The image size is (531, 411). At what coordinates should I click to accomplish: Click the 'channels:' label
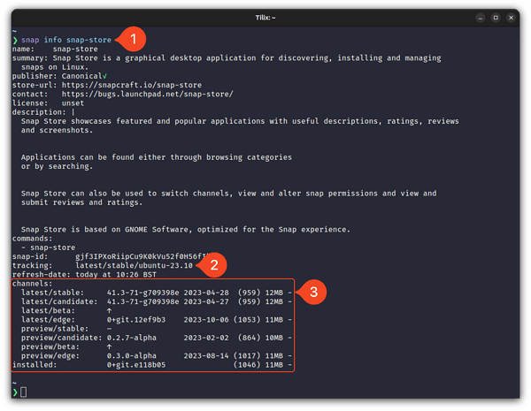pos(33,284)
